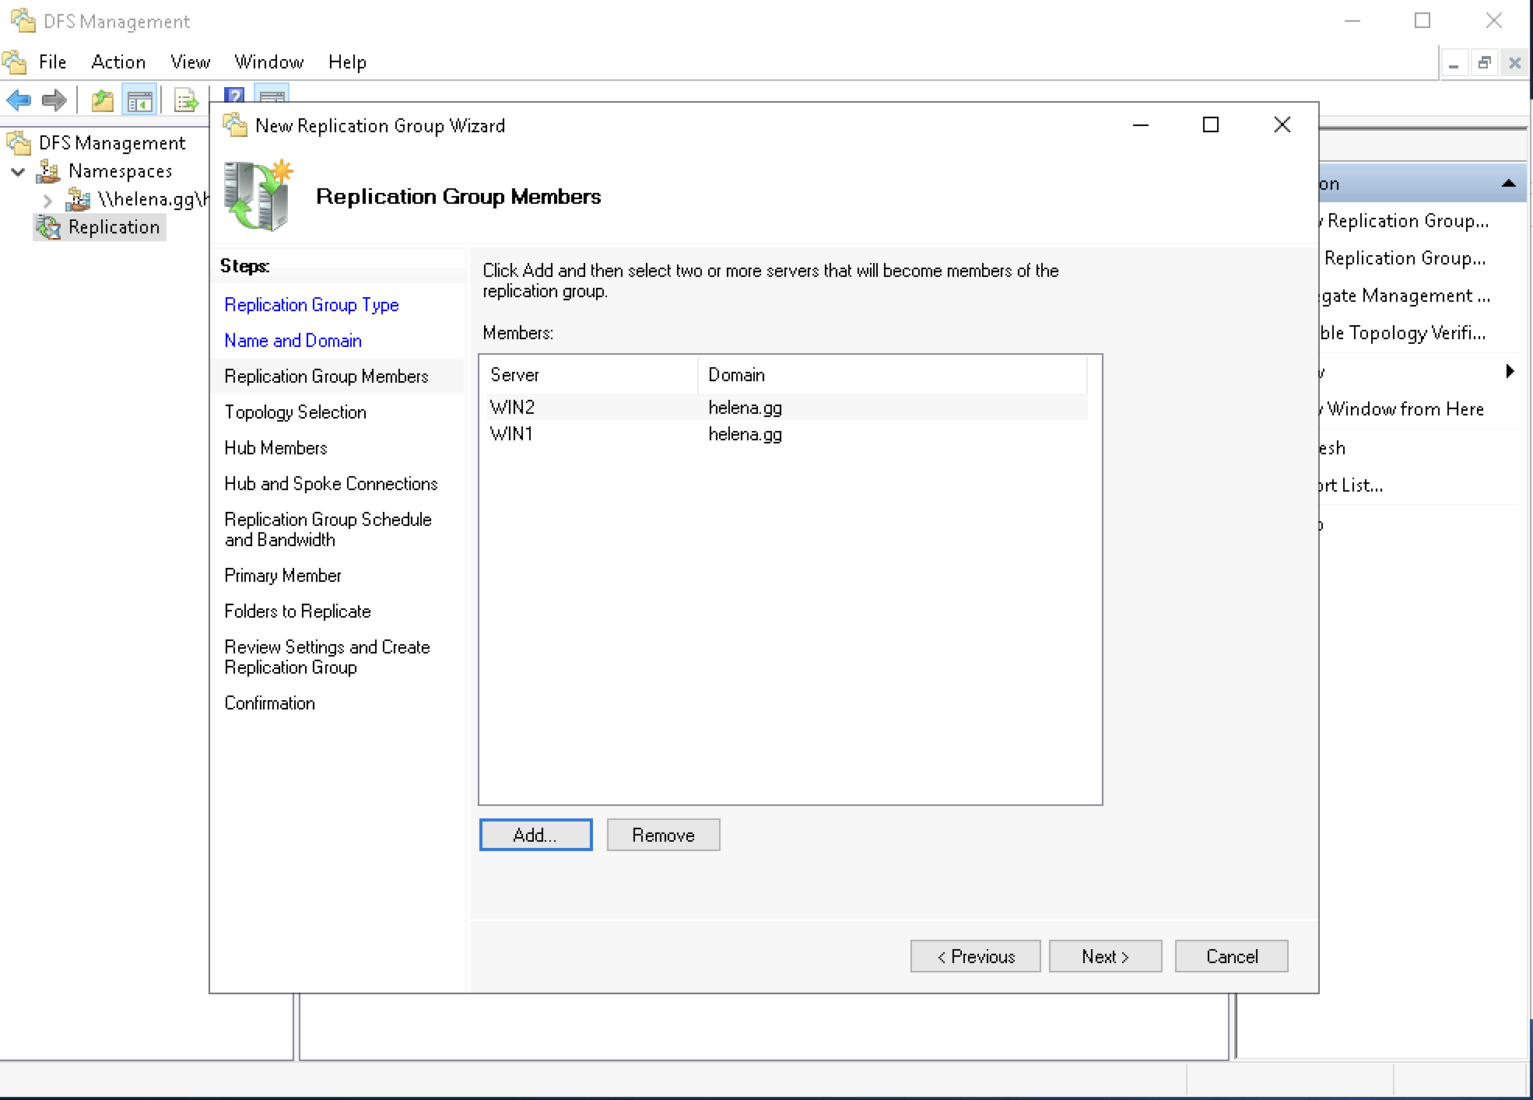This screenshot has height=1100, width=1533.
Task: Select the Replication node in tree
Action: click(114, 227)
